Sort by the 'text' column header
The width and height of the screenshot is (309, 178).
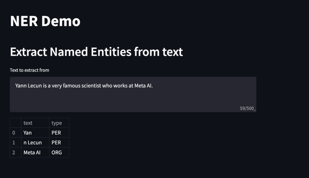(x=28, y=123)
